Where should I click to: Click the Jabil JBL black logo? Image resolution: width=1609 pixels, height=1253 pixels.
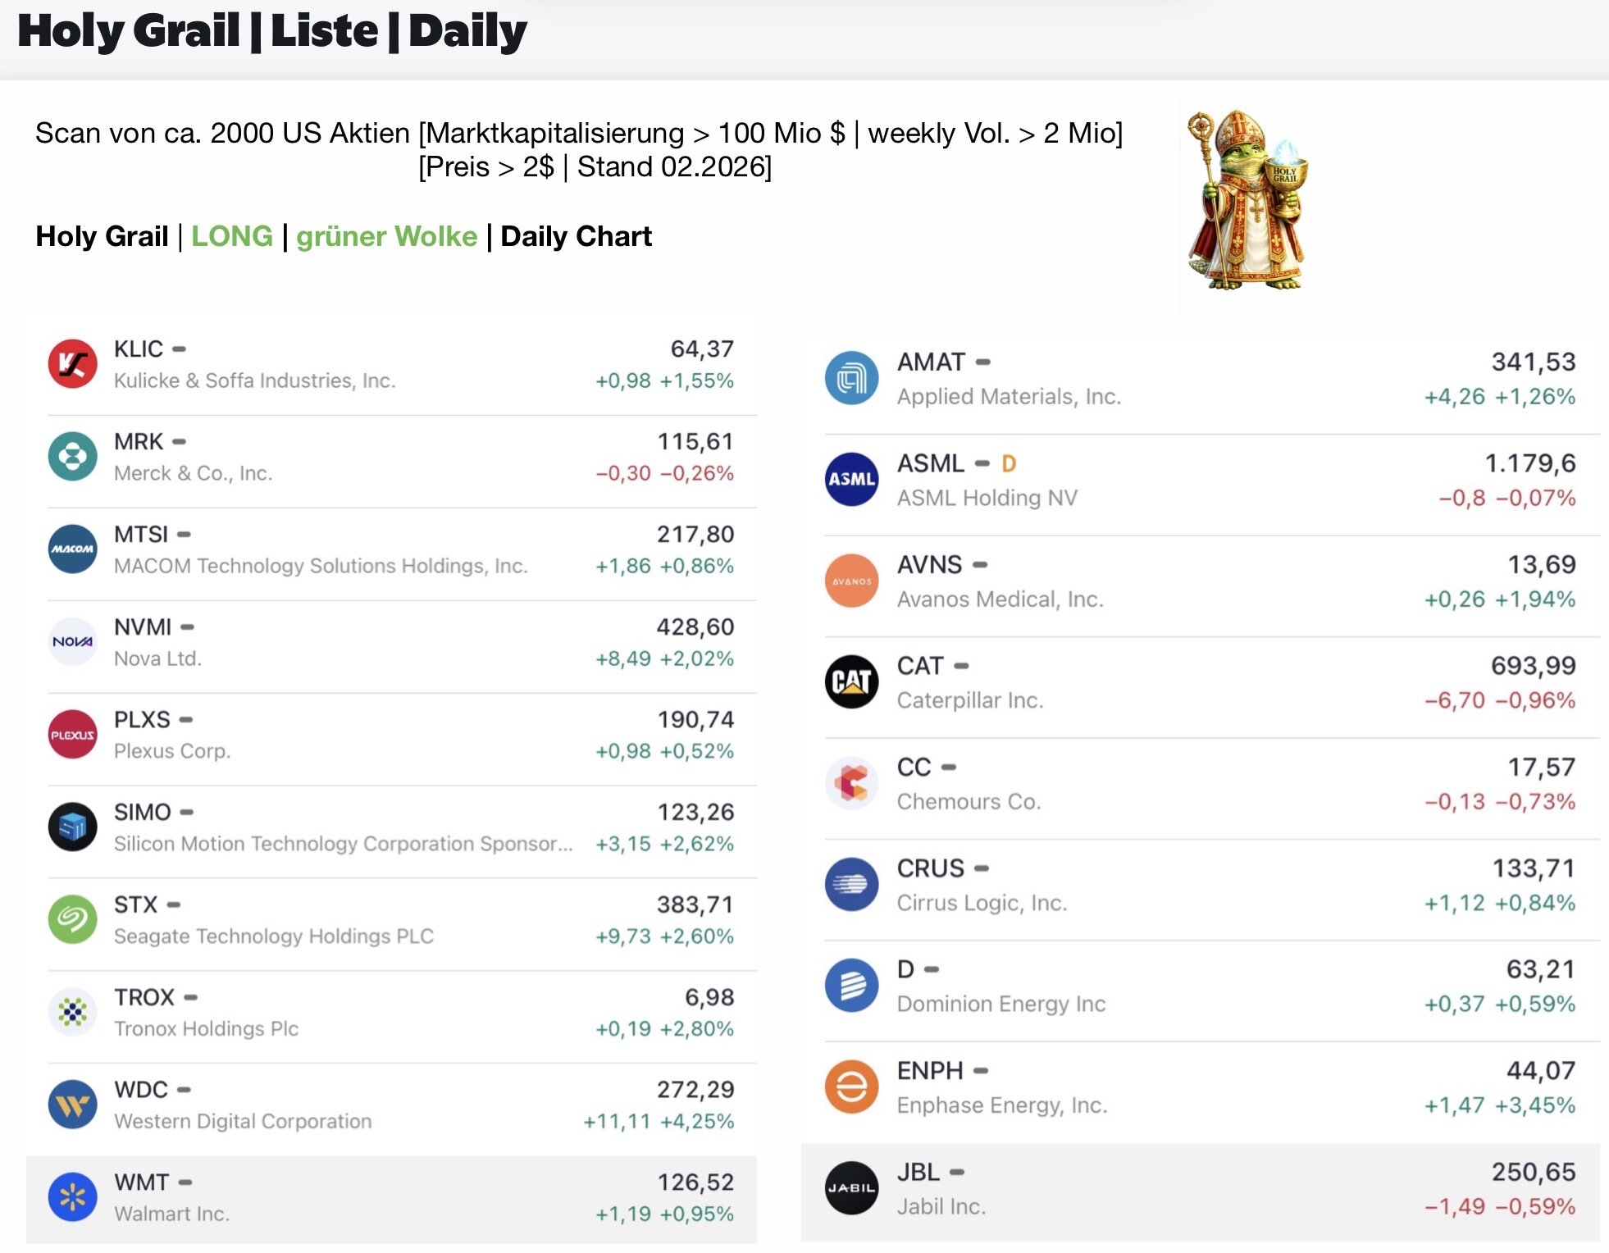(851, 1188)
